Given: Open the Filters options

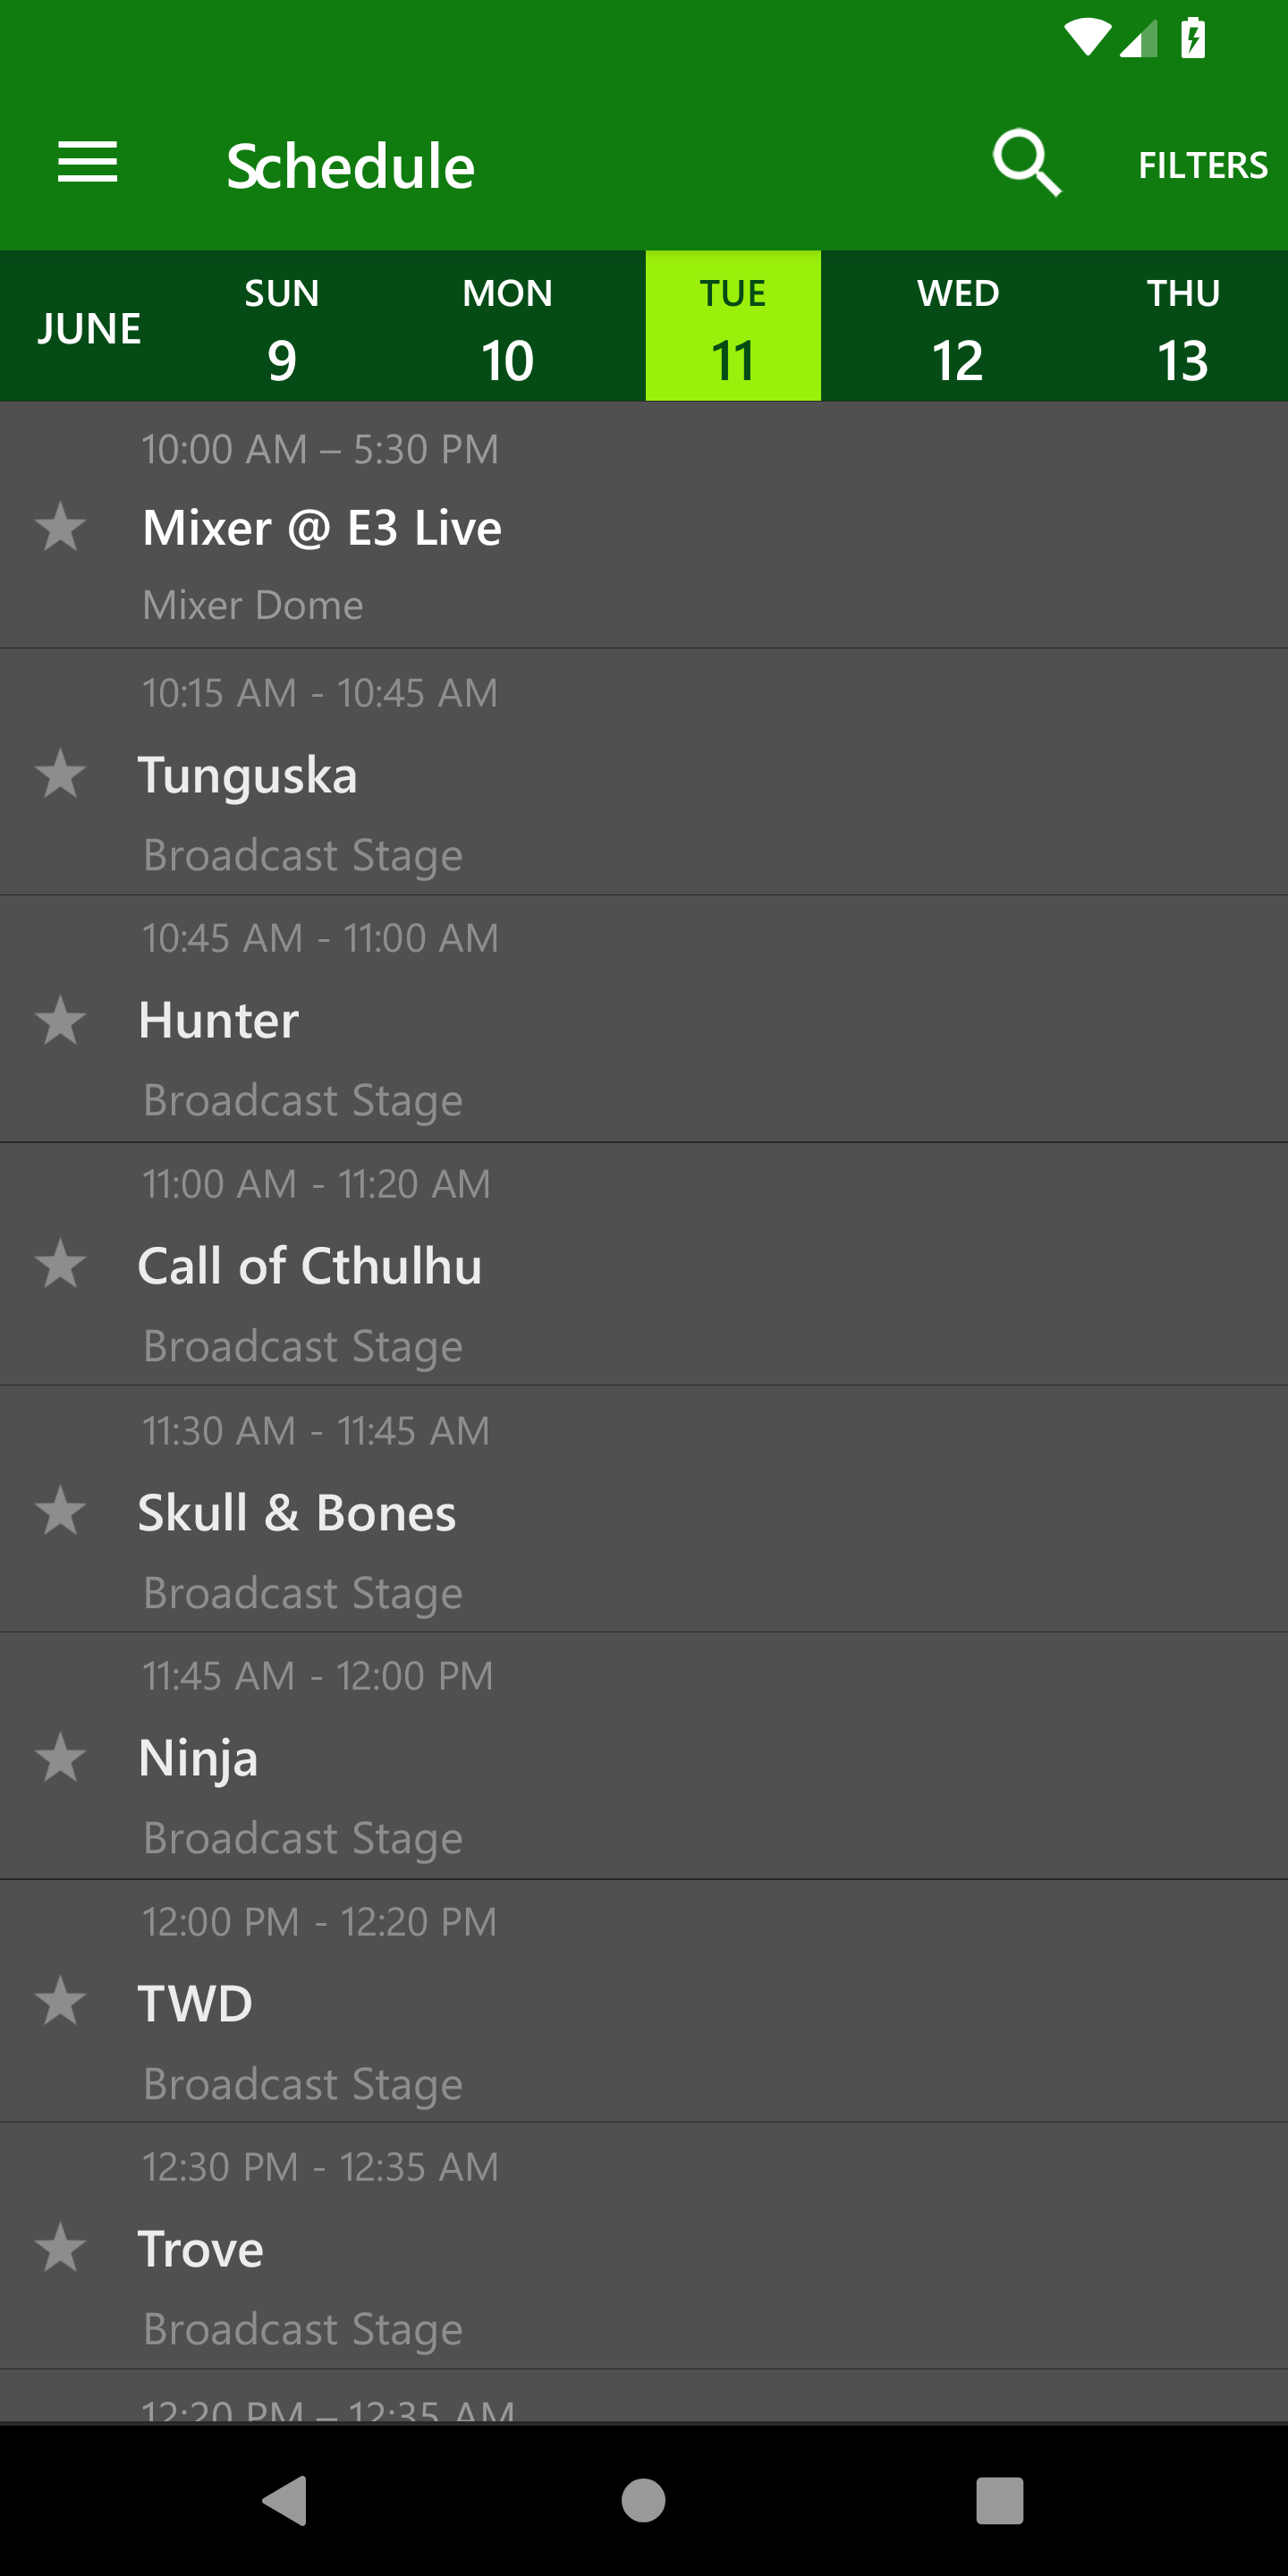Looking at the screenshot, I should (x=1202, y=165).
